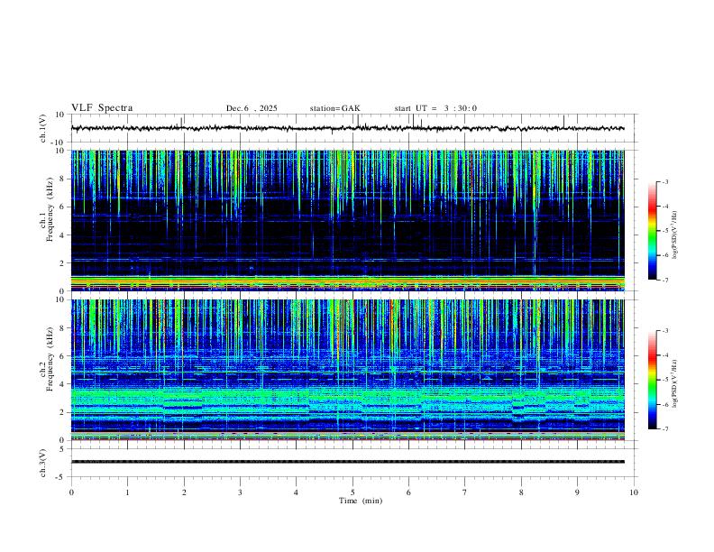Click time axis tick label "5"
The image size is (714, 552).
tap(352, 492)
